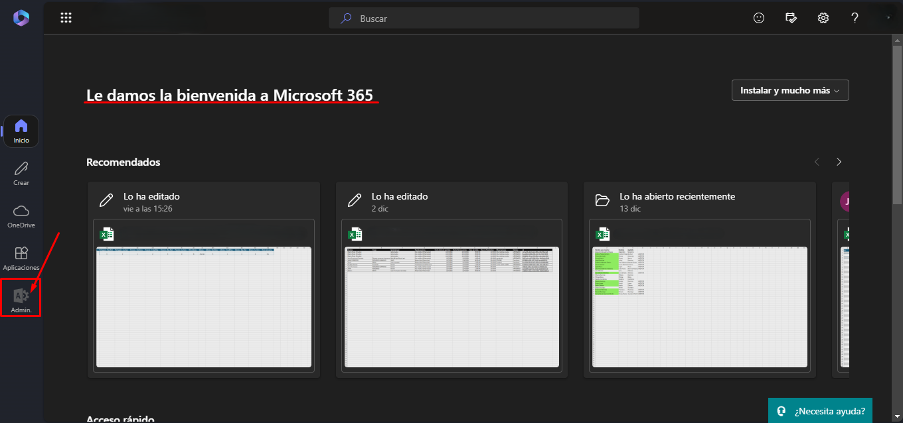Open the Help question mark
Viewport: 903px width, 423px height.
pyautogui.click(x=855, y=18)
